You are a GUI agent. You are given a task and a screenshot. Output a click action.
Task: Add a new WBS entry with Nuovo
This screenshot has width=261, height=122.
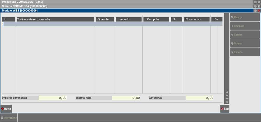pyautogui.click(x=6, y=109)
